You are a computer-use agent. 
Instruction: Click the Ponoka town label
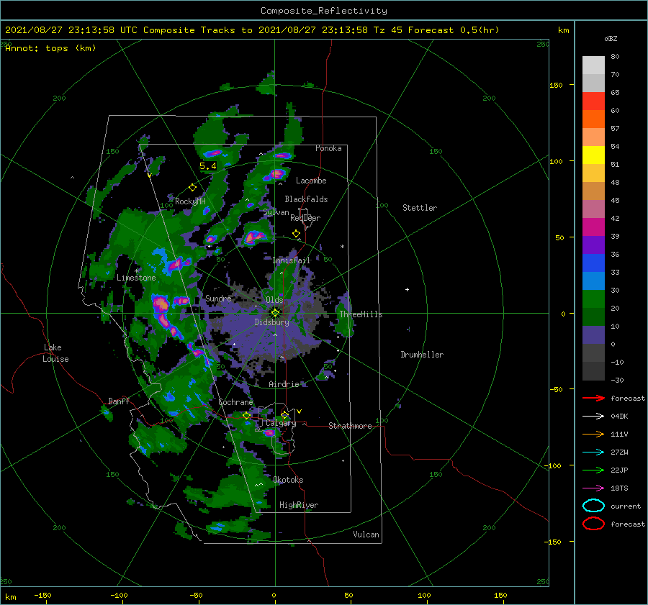[328, 148]
